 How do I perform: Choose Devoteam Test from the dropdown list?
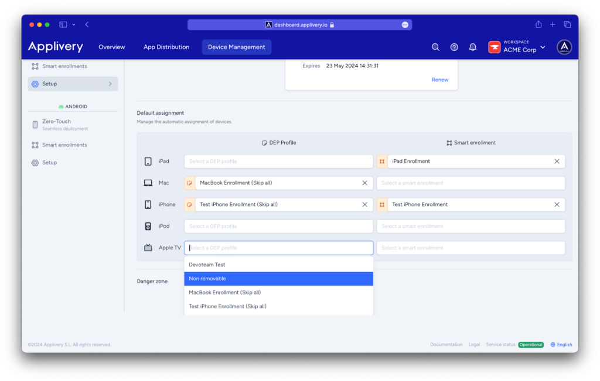278,265
